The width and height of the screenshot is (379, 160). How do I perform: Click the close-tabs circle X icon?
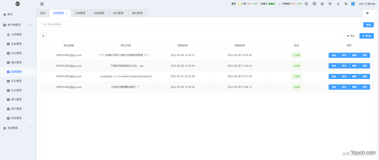[x=367, y=13]
